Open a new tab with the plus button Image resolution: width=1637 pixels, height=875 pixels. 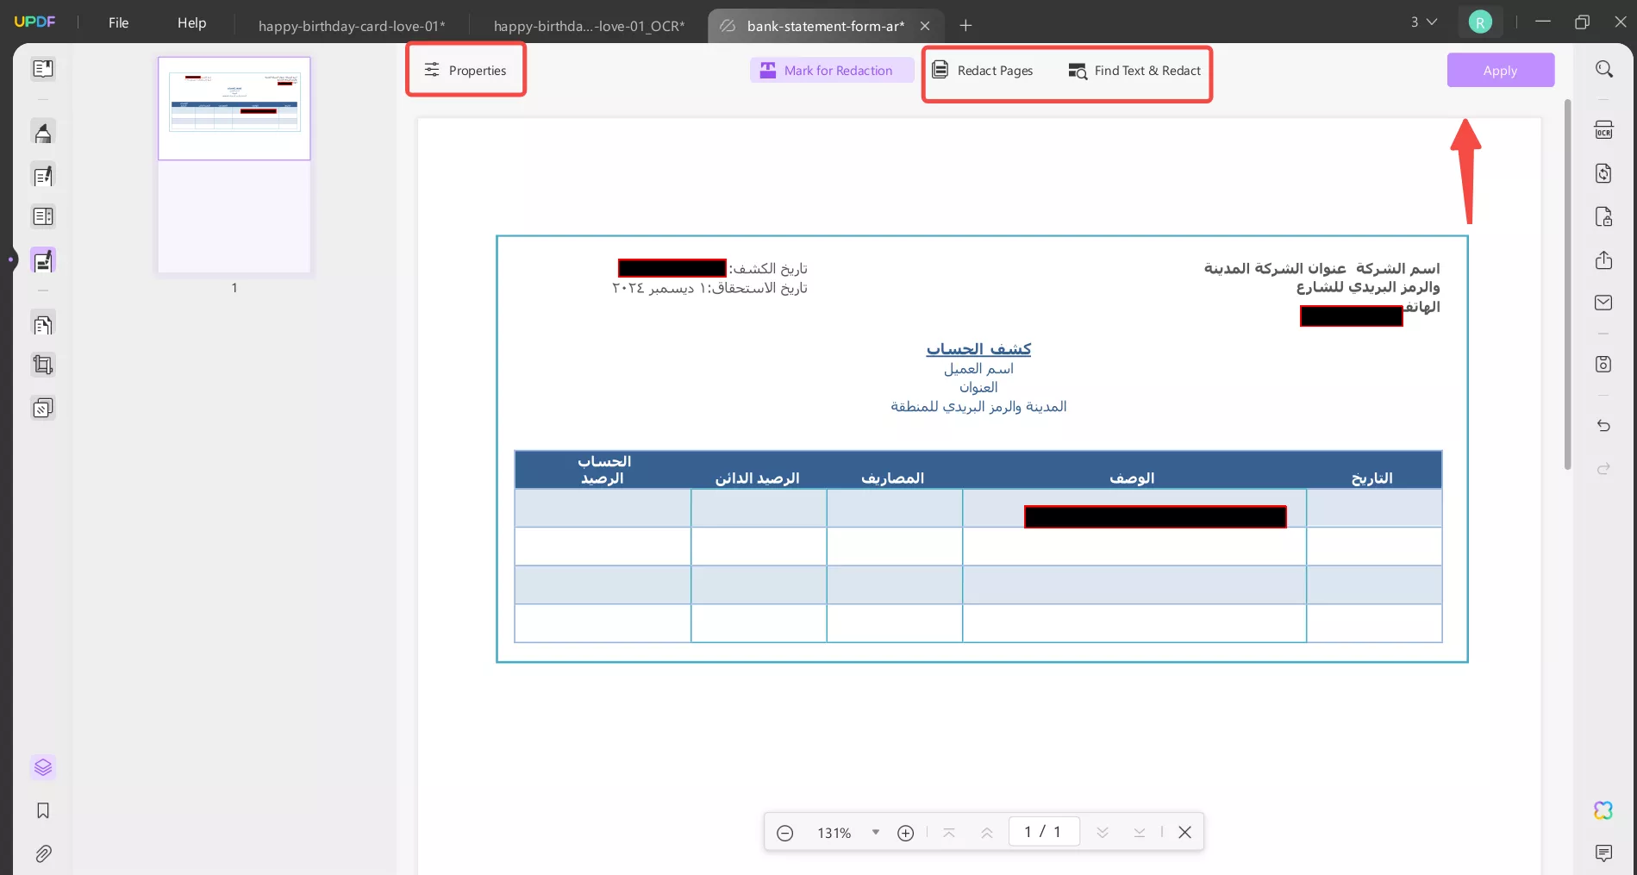click(965, 26)
